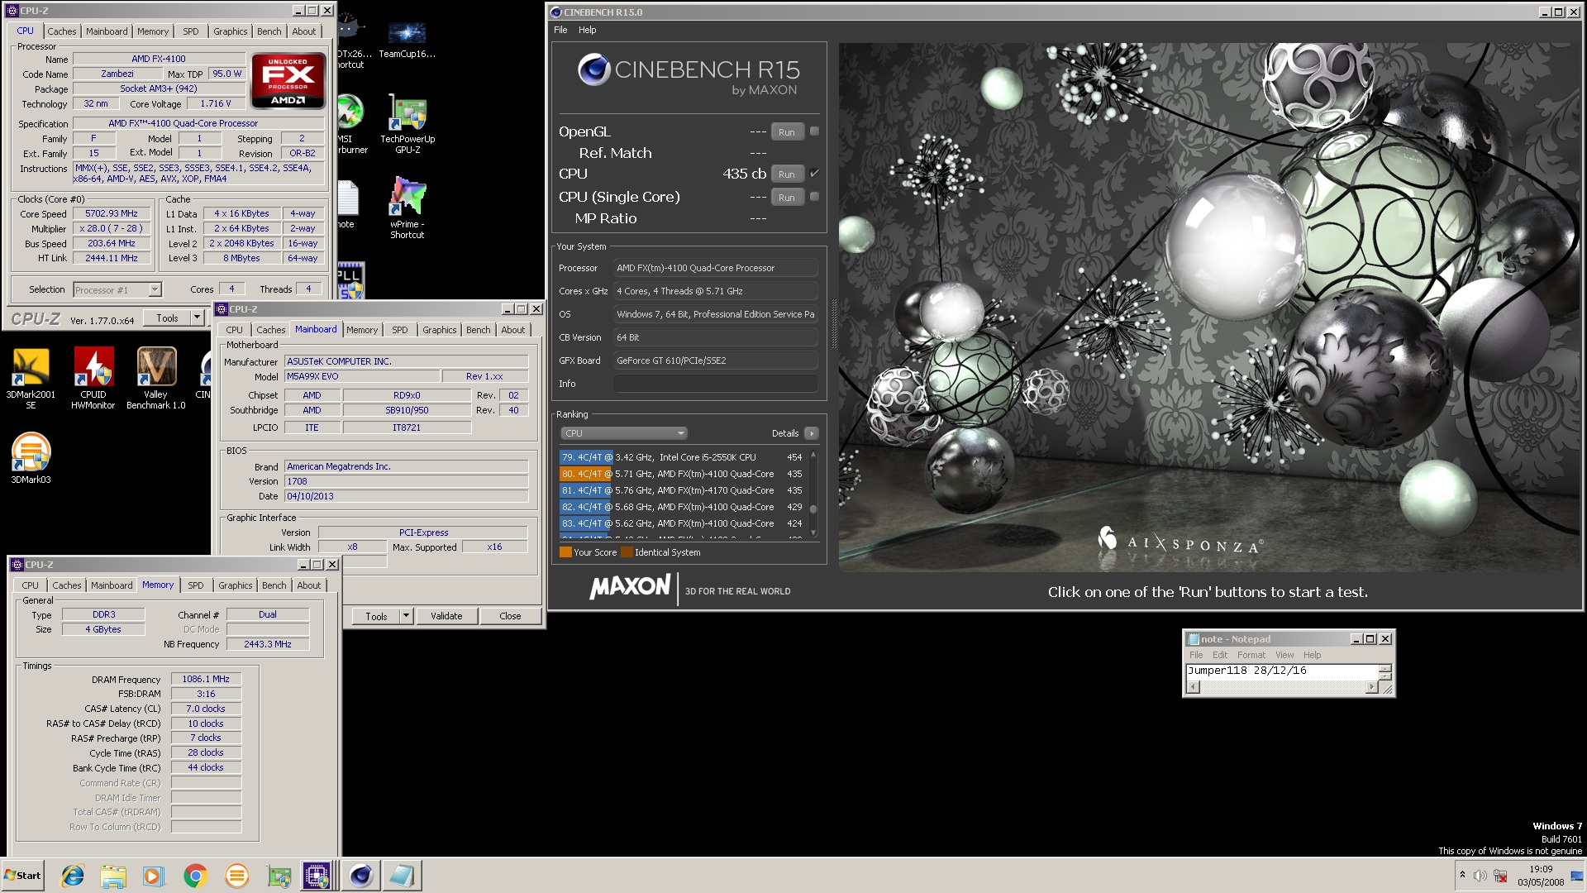Show hidden system tray icons
1587x893 pixels.
(1462, 876)
